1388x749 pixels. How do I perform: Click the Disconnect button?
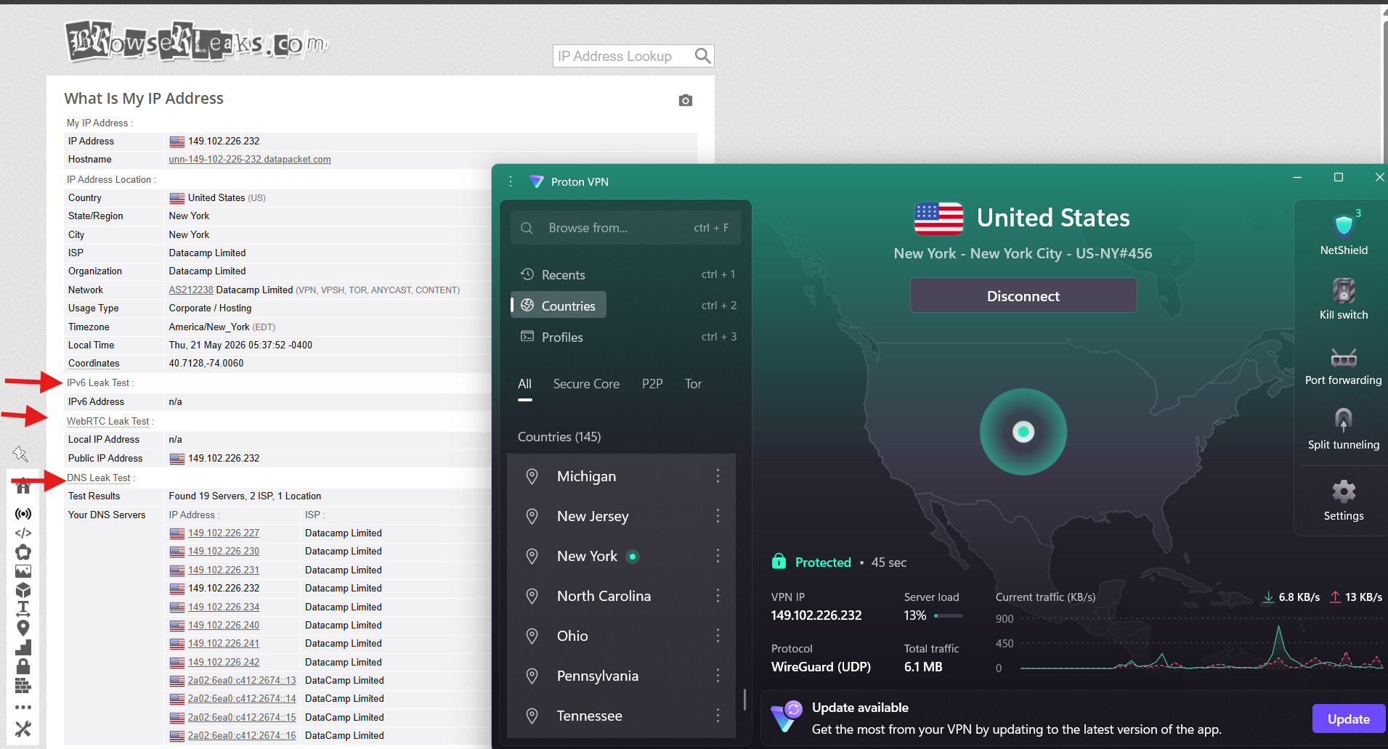pyautogui.click(x=1023, y=295)
